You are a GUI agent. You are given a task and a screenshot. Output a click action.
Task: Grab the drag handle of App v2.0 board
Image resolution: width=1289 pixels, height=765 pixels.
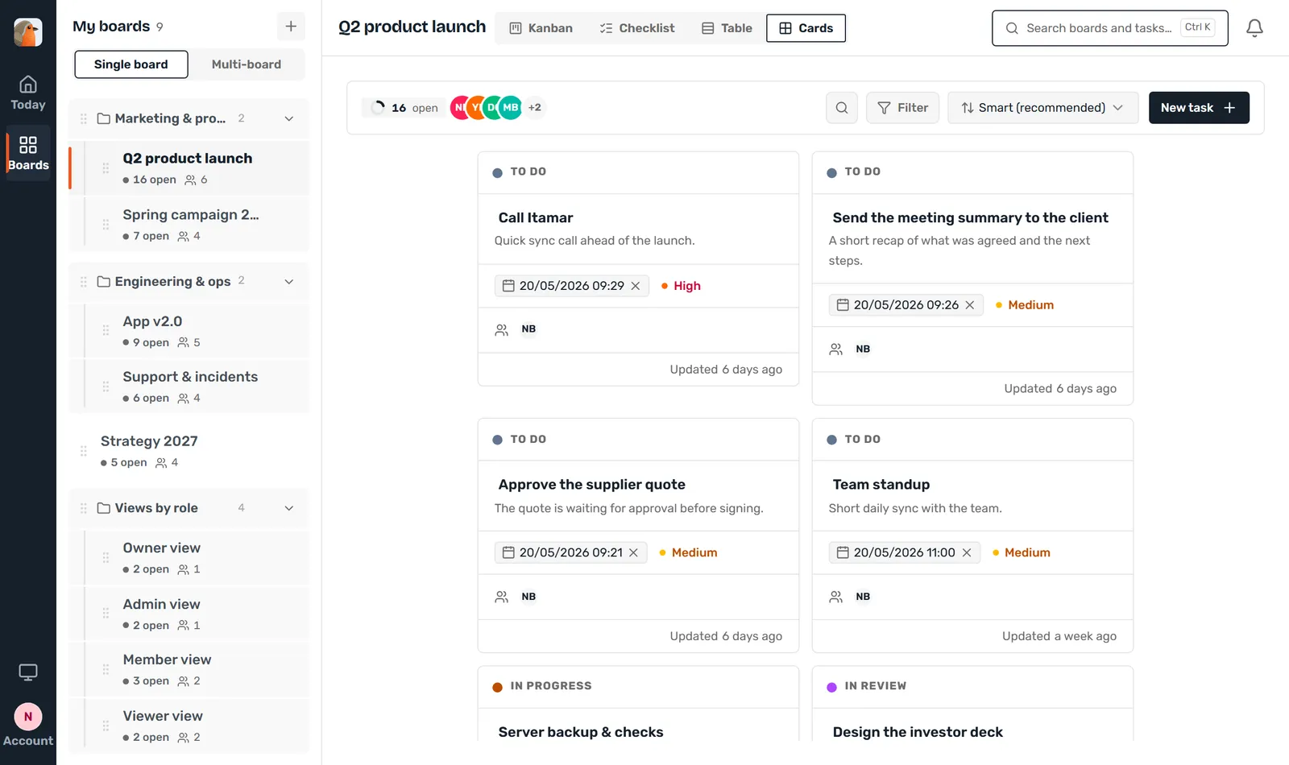[x=106, y=331]
